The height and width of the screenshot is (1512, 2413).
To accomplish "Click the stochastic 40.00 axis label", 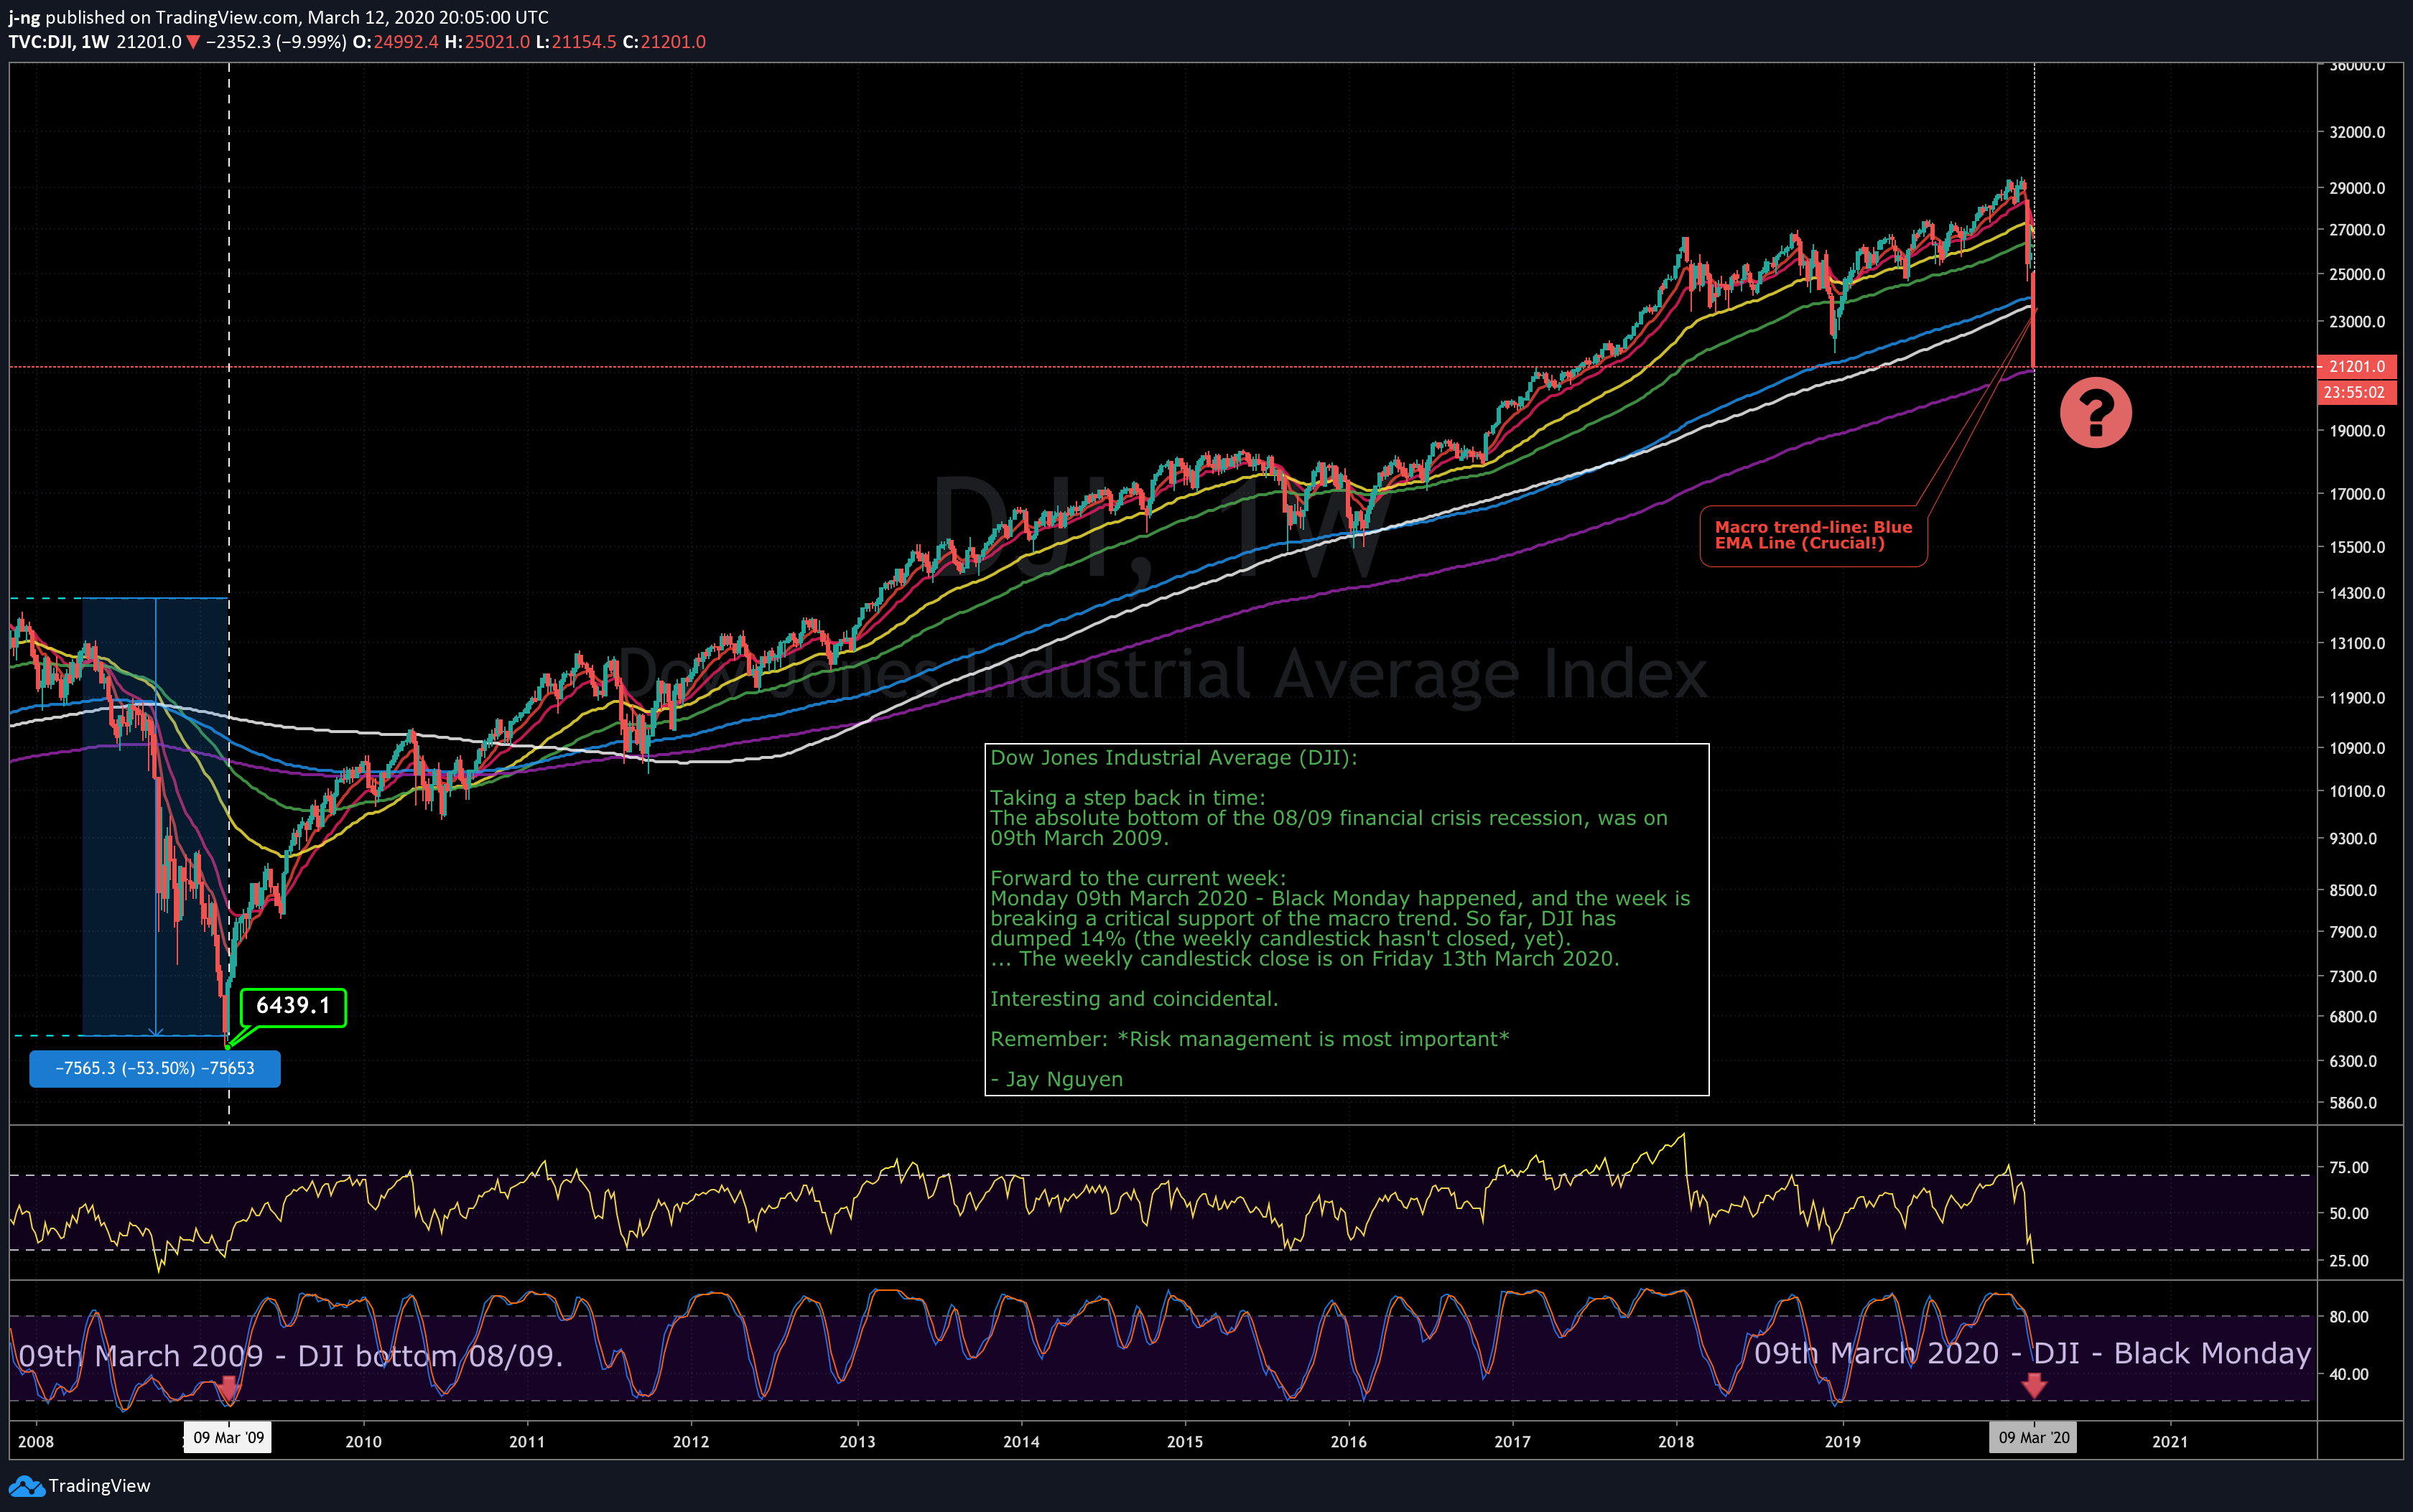I will (2349, 1374).
